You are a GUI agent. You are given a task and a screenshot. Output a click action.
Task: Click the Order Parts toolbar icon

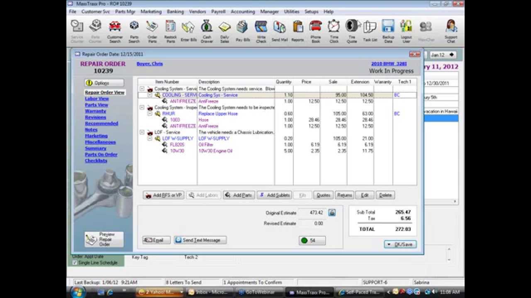coord(152,31)
